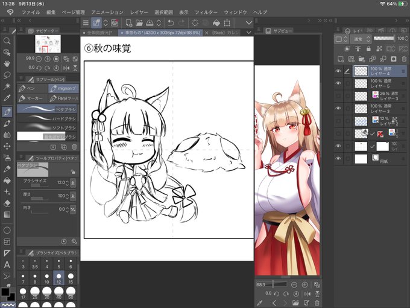410x308 pixels.
Task: Open layer color palette dropdown beside blend mode
Action: (341, 39)
